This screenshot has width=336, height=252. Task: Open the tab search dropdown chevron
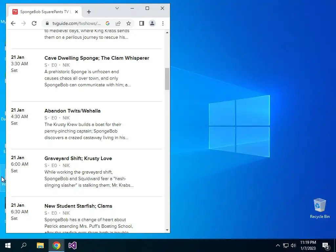(117, 8)
